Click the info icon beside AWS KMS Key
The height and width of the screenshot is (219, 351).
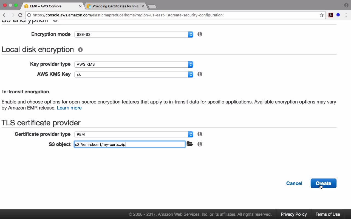coord(200,74)
